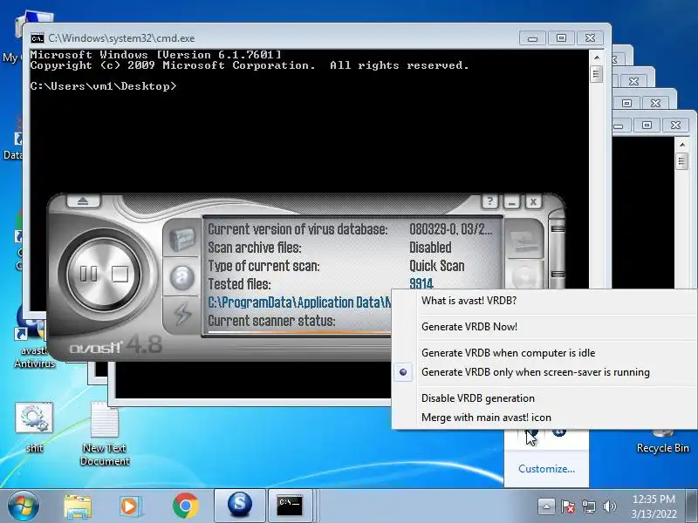Click the lower sensitivity slider handle in avast
The image size is (698, 523).
point(558,275)
